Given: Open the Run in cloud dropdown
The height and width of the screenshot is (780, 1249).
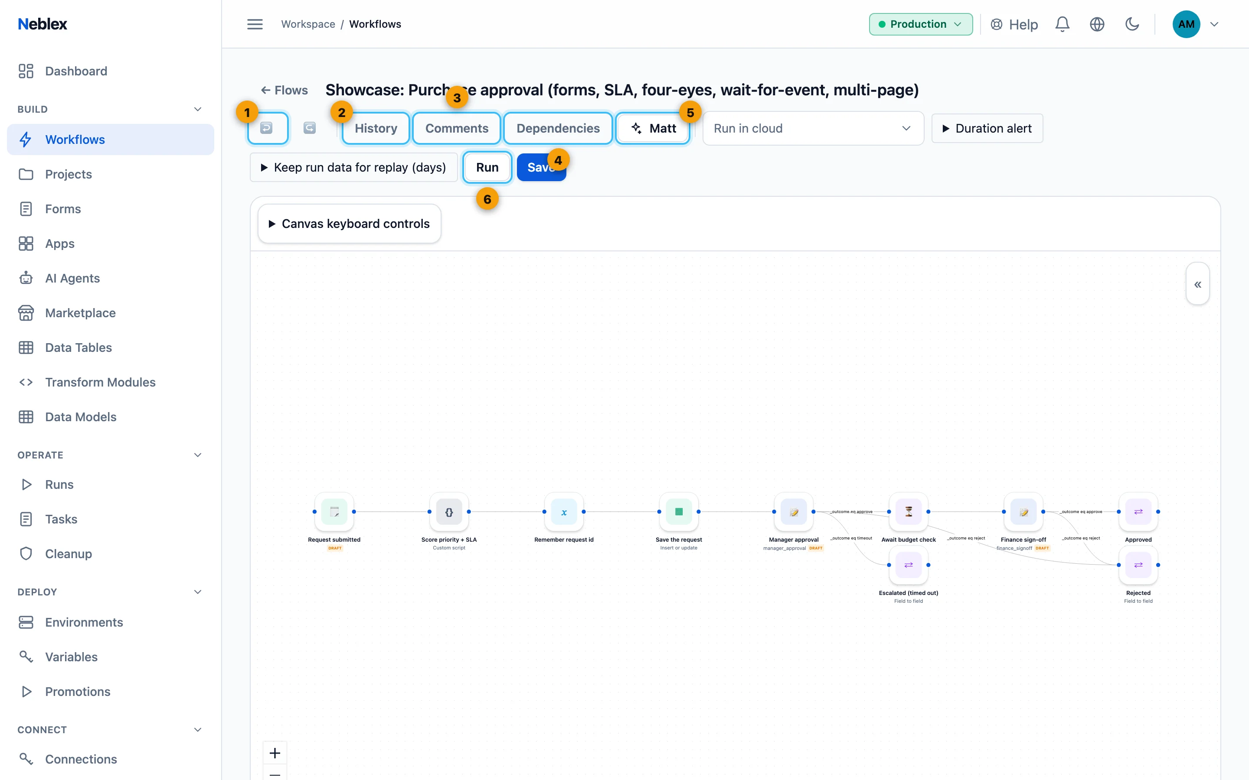Looking at the screenshot, I should [x=813, y=128].
